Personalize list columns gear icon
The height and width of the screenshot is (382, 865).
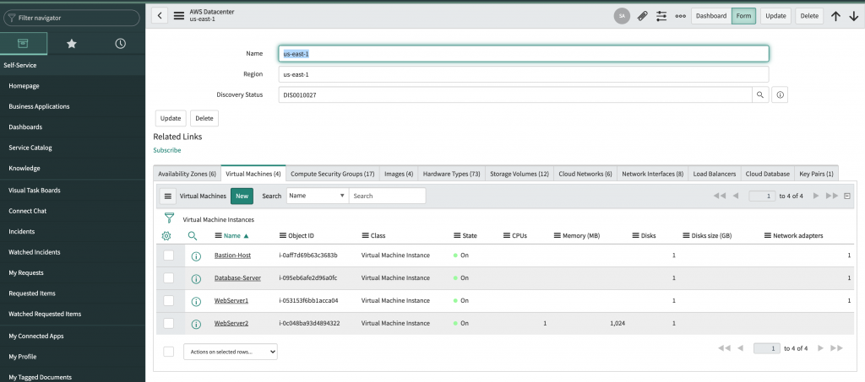pyautogui.click(x=166, y=235)
